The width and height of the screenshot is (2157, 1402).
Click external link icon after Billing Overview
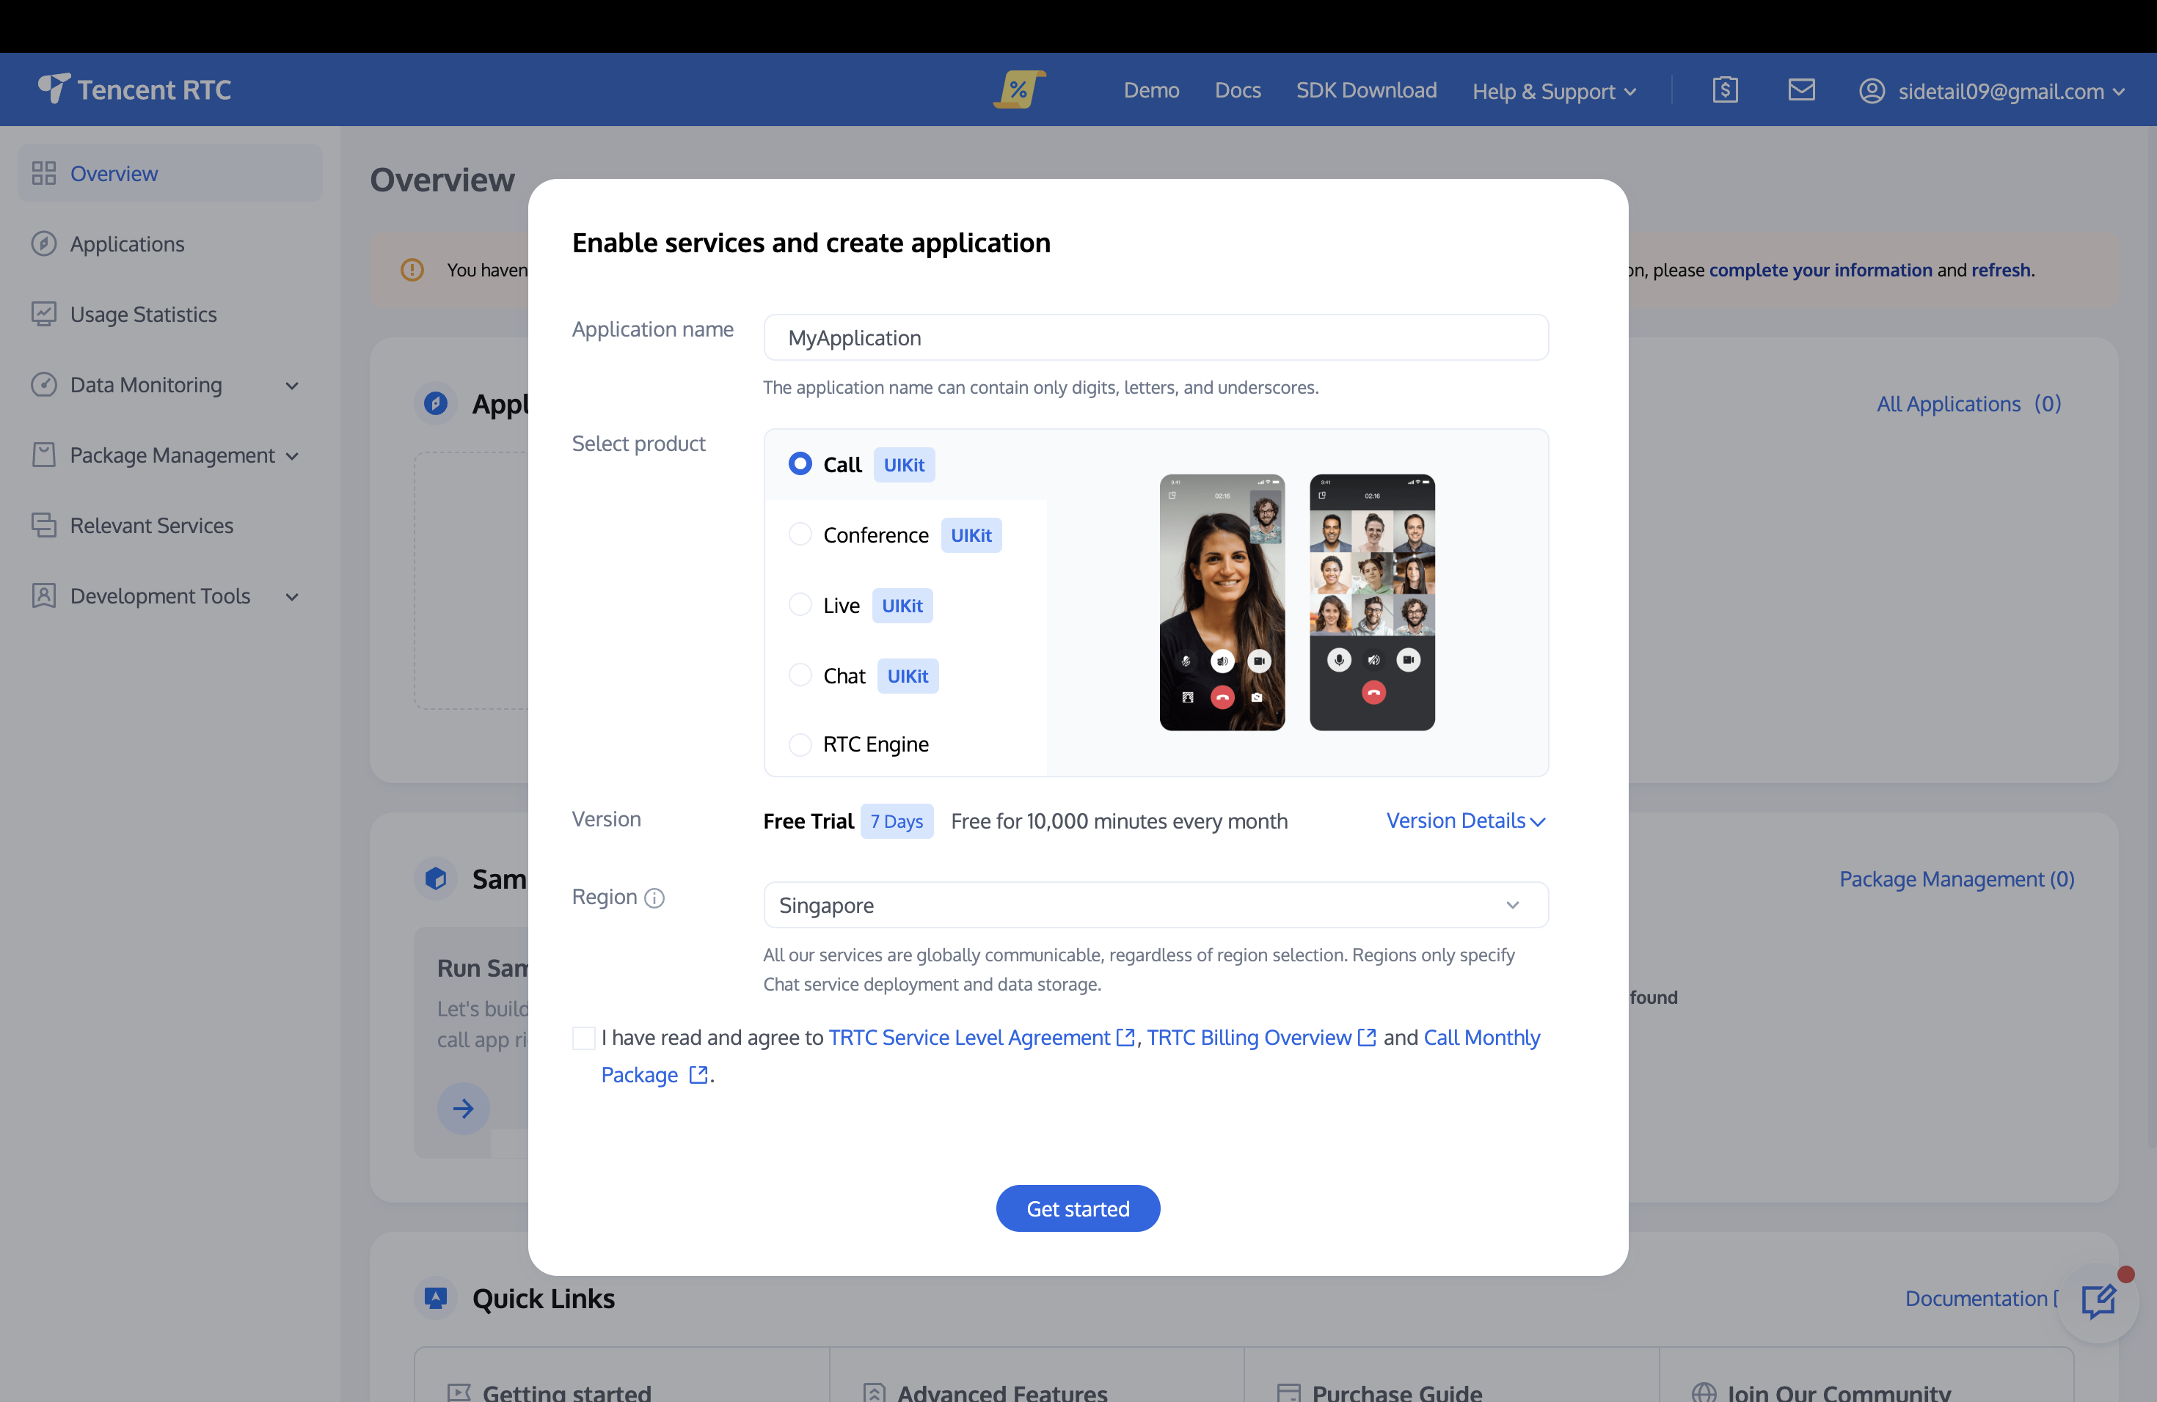[1367, 1037]
